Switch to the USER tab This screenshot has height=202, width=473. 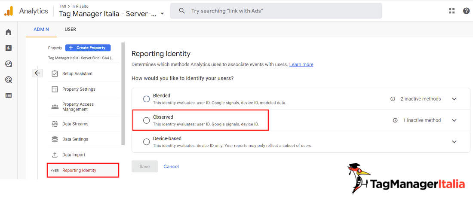coord(70,30)
